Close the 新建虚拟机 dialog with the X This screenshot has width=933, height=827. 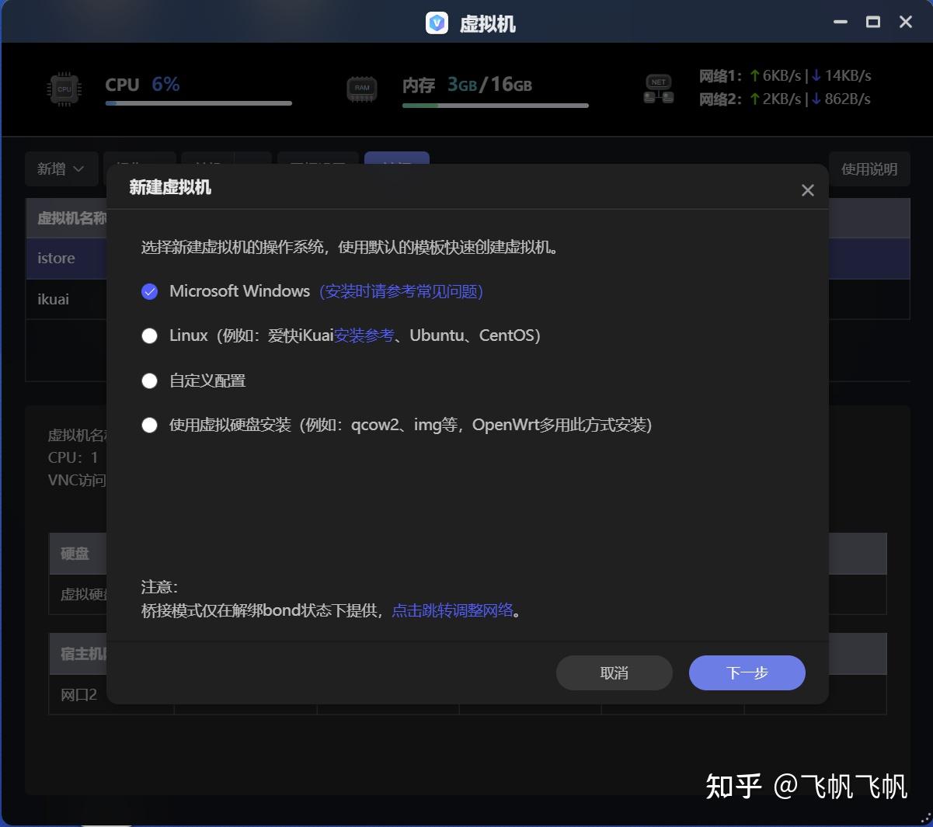coord(807,189)
